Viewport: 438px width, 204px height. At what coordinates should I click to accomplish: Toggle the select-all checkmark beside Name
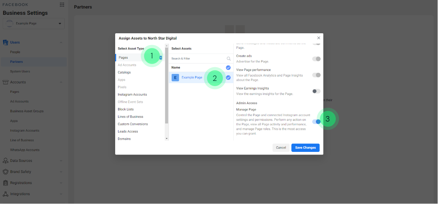(x=228, y=68)
